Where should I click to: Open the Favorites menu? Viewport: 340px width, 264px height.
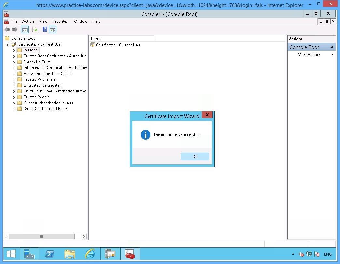[60, 21]
